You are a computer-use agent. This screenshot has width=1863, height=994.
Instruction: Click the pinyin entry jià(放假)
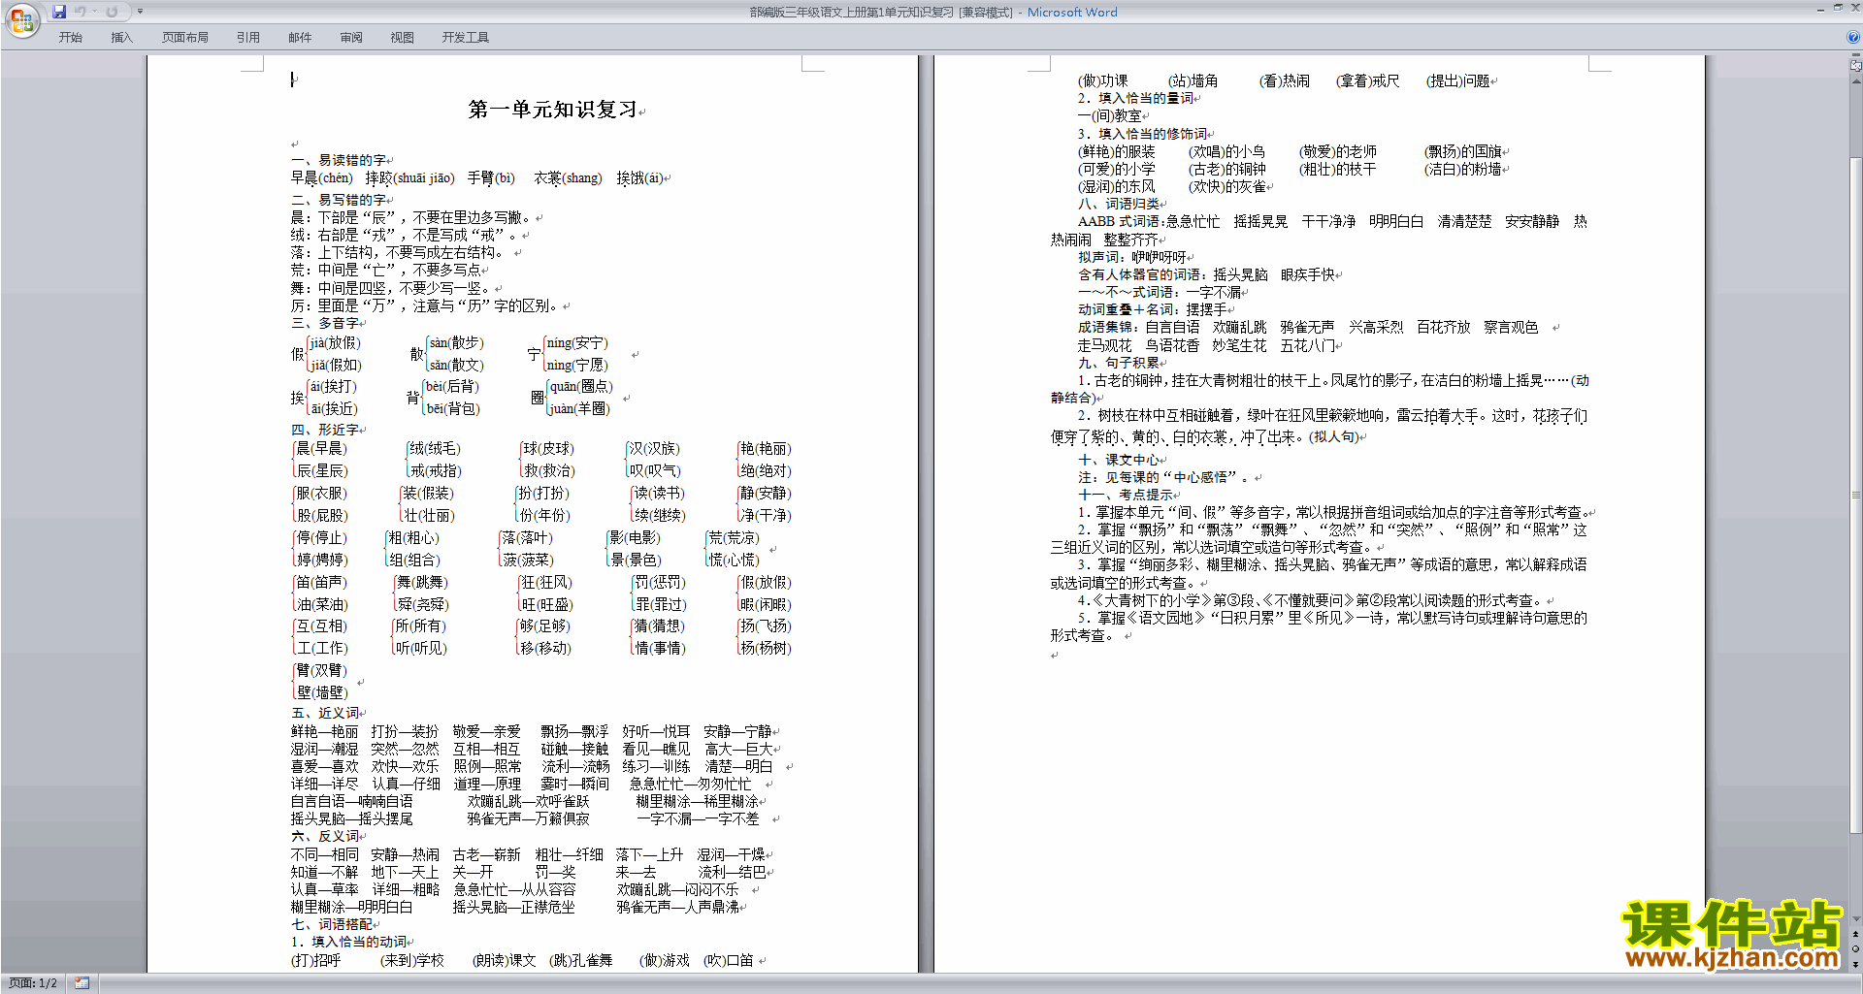(335, 343)
